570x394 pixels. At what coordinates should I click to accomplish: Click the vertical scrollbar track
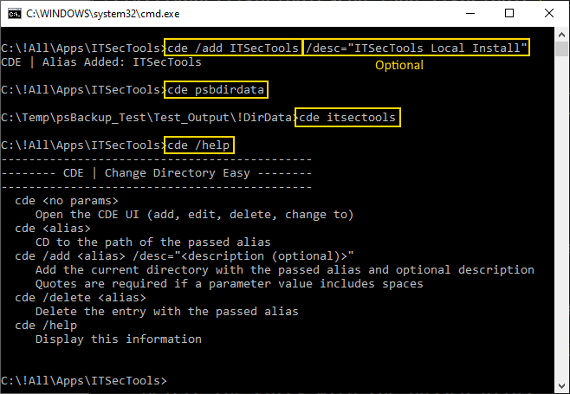pyautogui.click(x=561, y=216)
